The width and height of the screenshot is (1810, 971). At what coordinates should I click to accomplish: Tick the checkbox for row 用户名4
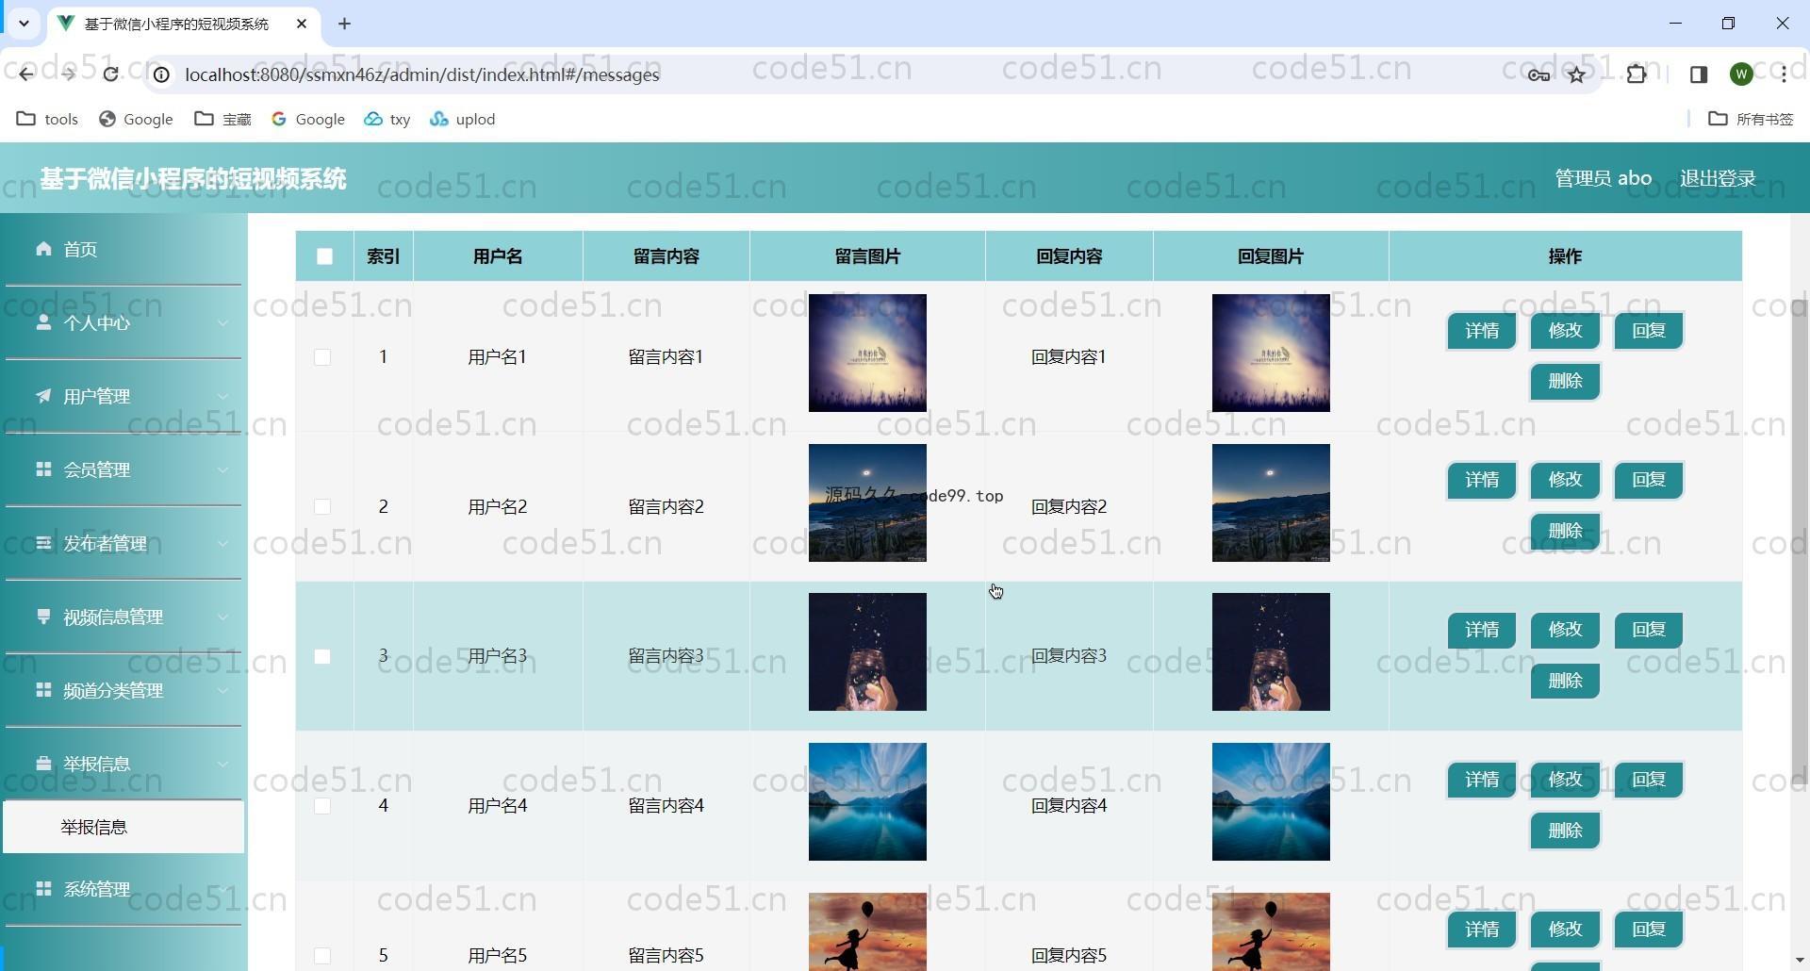[322, 806]
